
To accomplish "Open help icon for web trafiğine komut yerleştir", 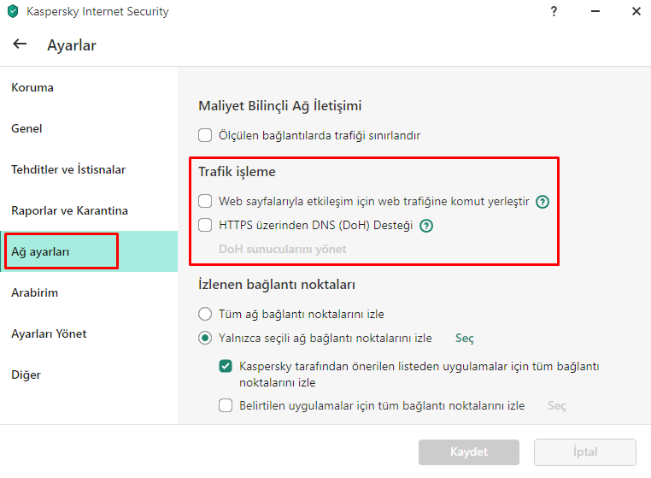I will coord(542,202).
